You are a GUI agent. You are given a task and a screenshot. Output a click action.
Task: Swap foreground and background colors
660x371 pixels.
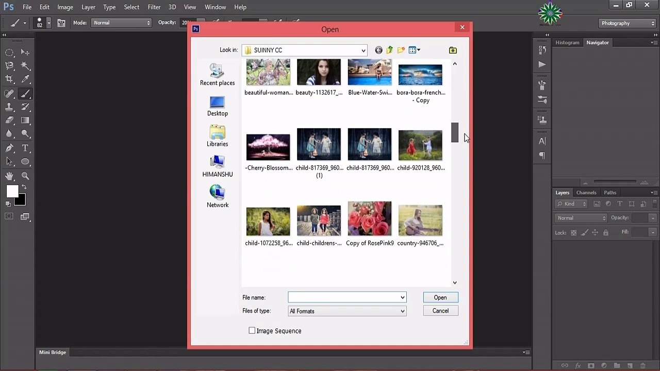click(x=24, y=187)
